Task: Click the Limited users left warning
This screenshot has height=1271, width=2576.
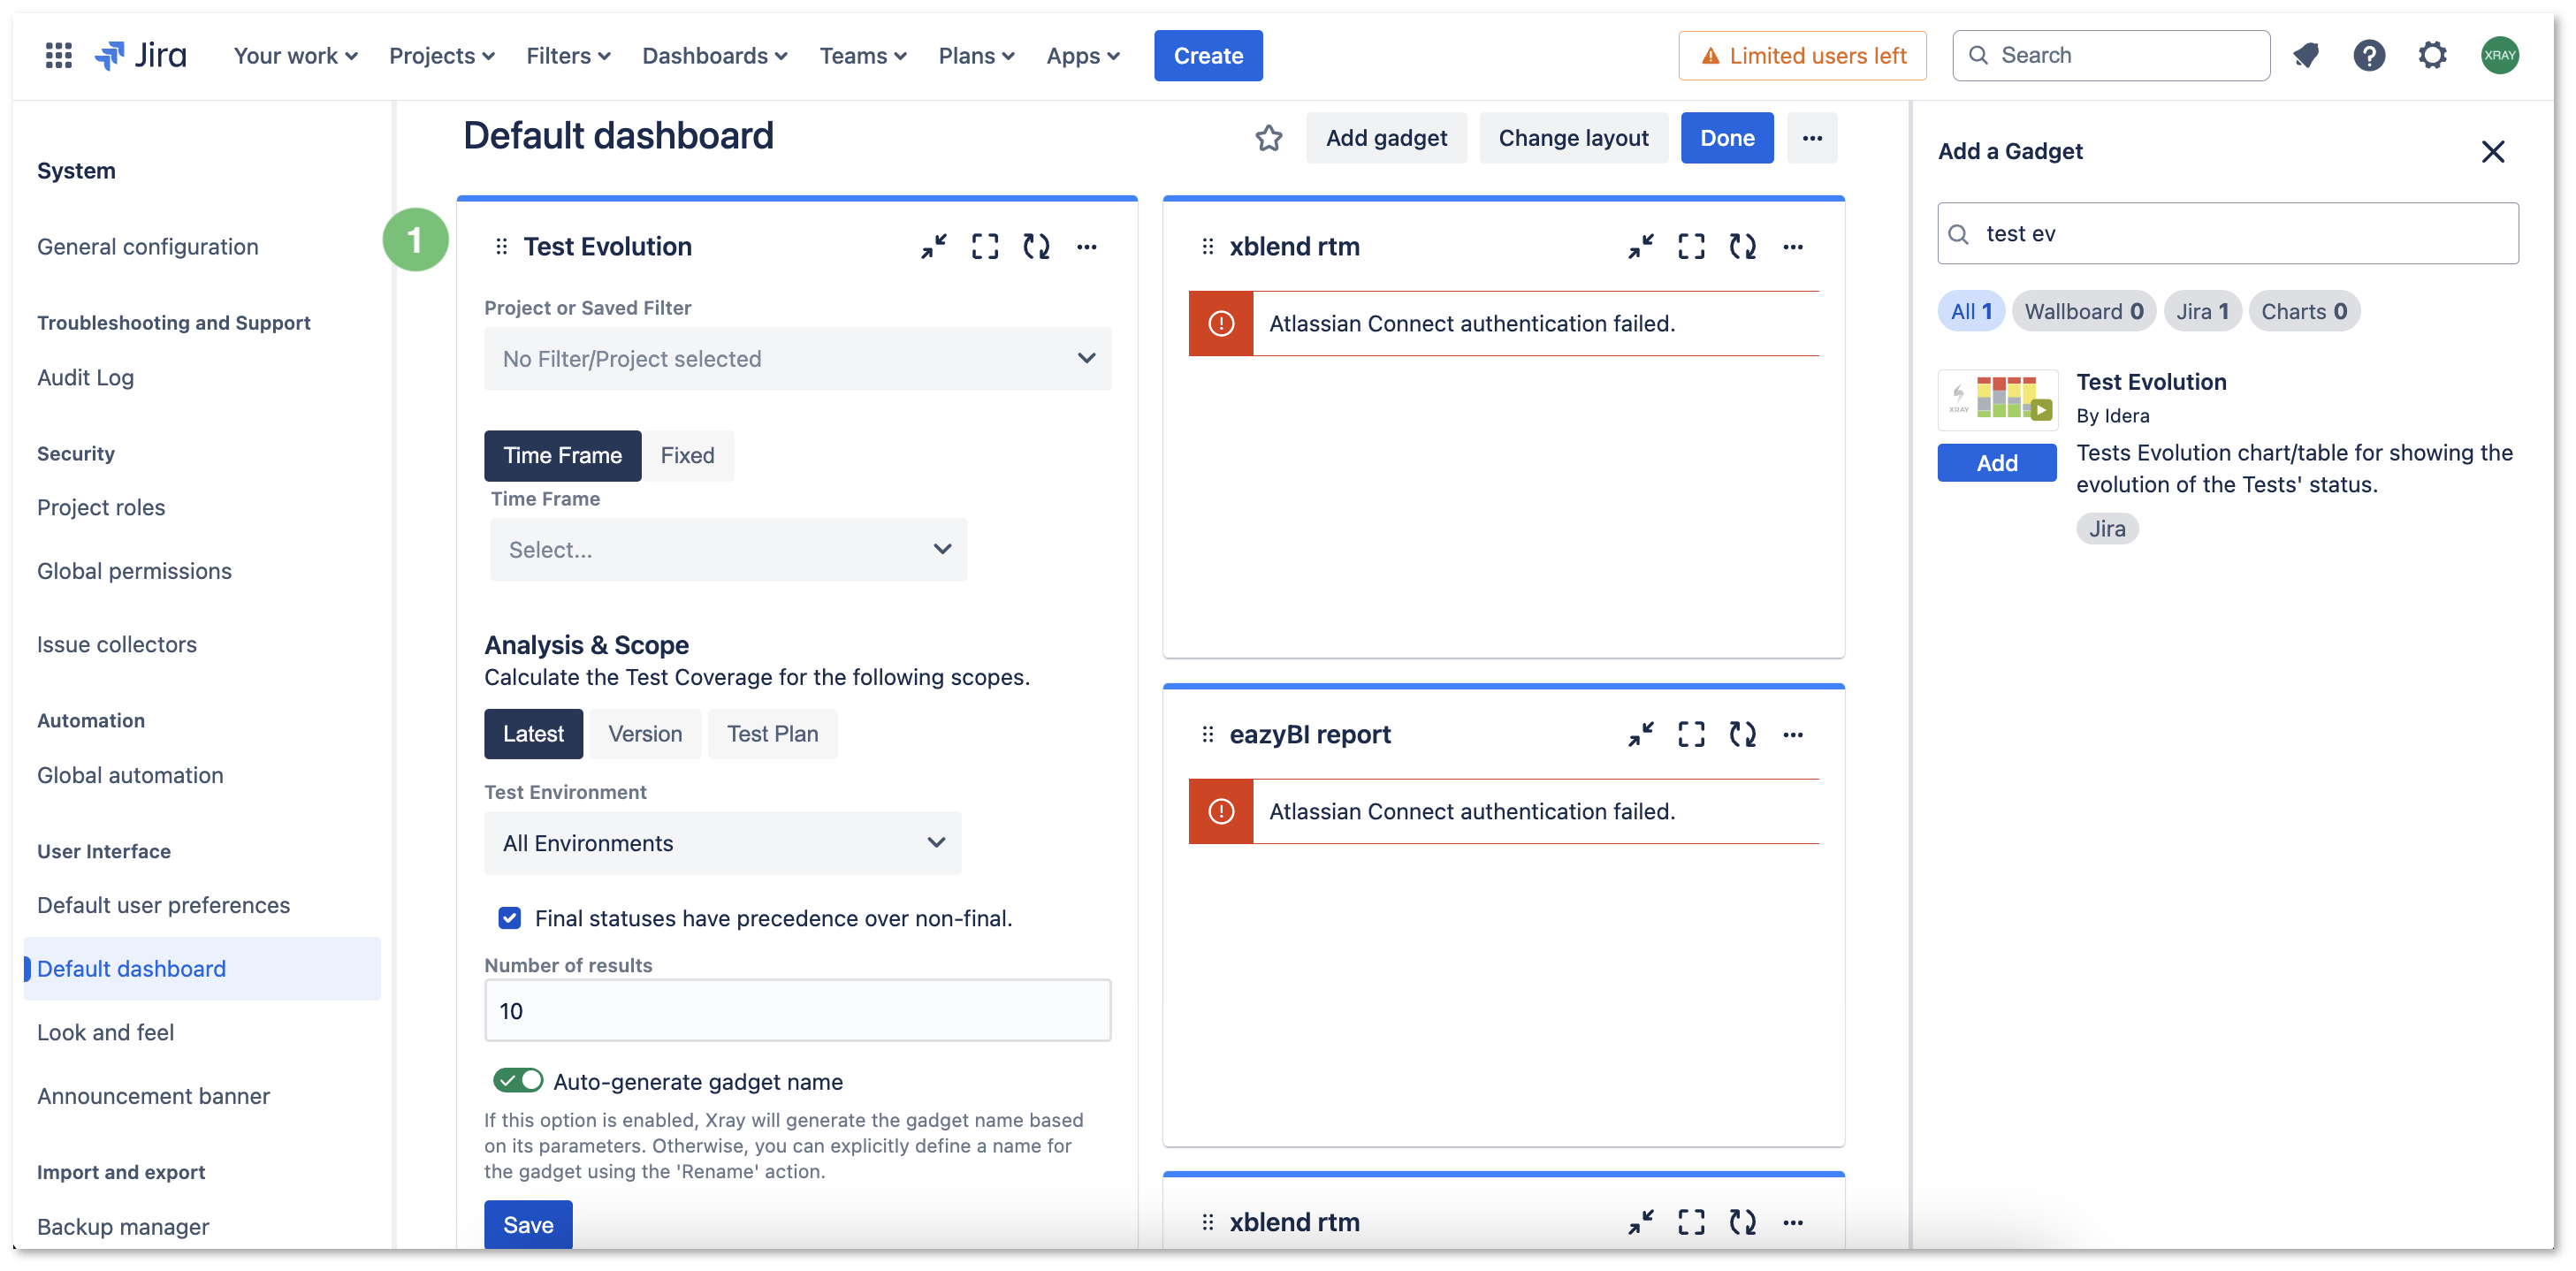Action: (x=1803, y=56)
